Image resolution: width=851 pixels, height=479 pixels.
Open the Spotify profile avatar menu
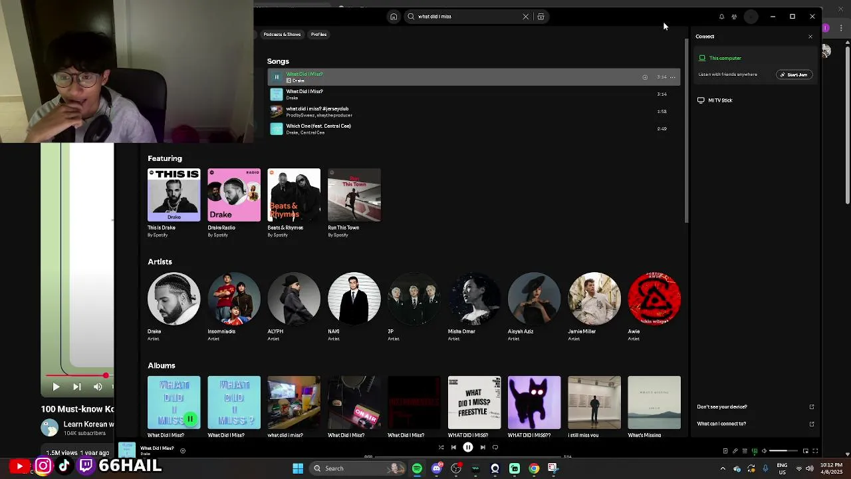pyautogui.click(x=751, y=17)
